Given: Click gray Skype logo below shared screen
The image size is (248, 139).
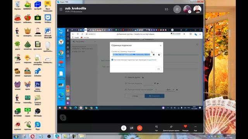Looking at the screenshot, I should (63, 117).
